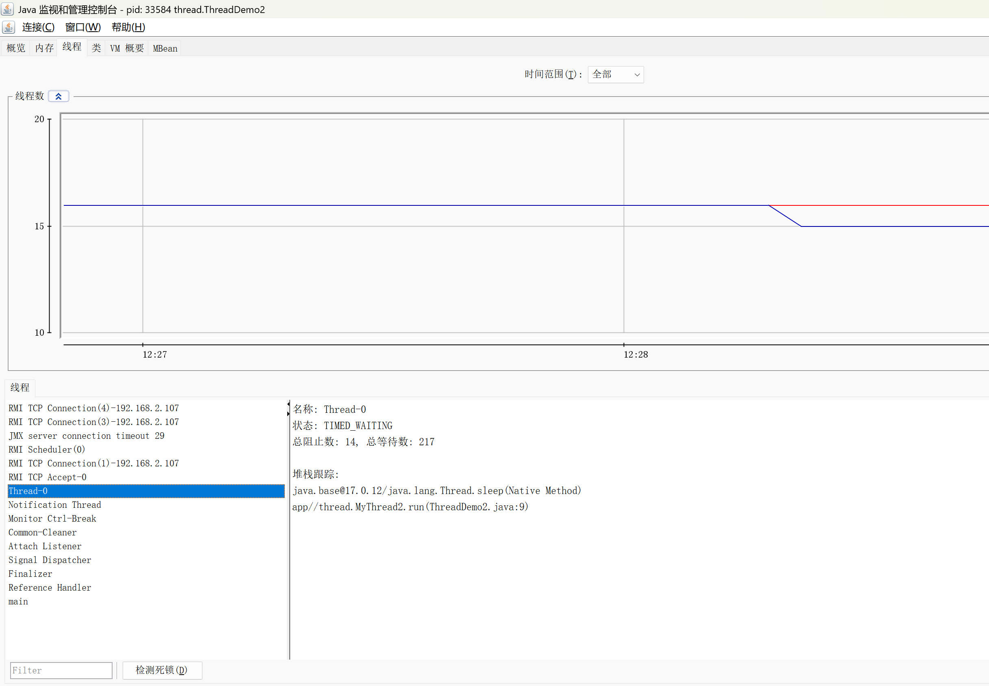Click the Thread.sleep(Native Method) stack line
989x686 pixels.
coord(437,490)
